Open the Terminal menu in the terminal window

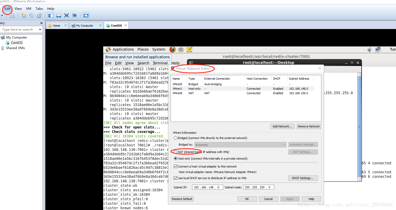[160, 63]
